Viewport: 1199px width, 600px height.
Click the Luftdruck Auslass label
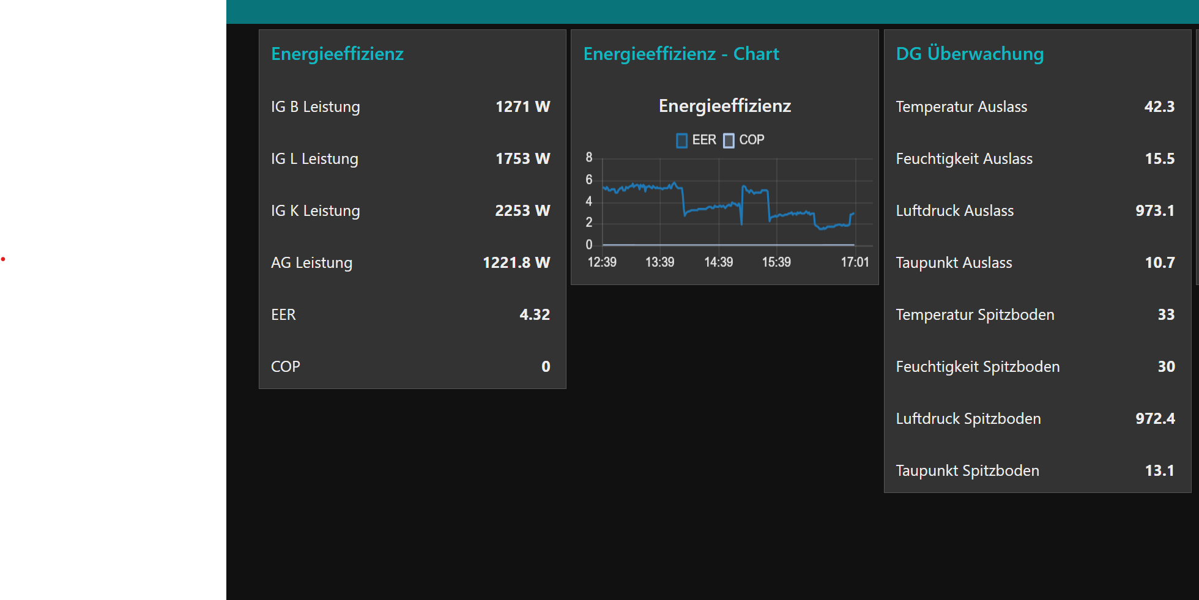tap(954, 211)
